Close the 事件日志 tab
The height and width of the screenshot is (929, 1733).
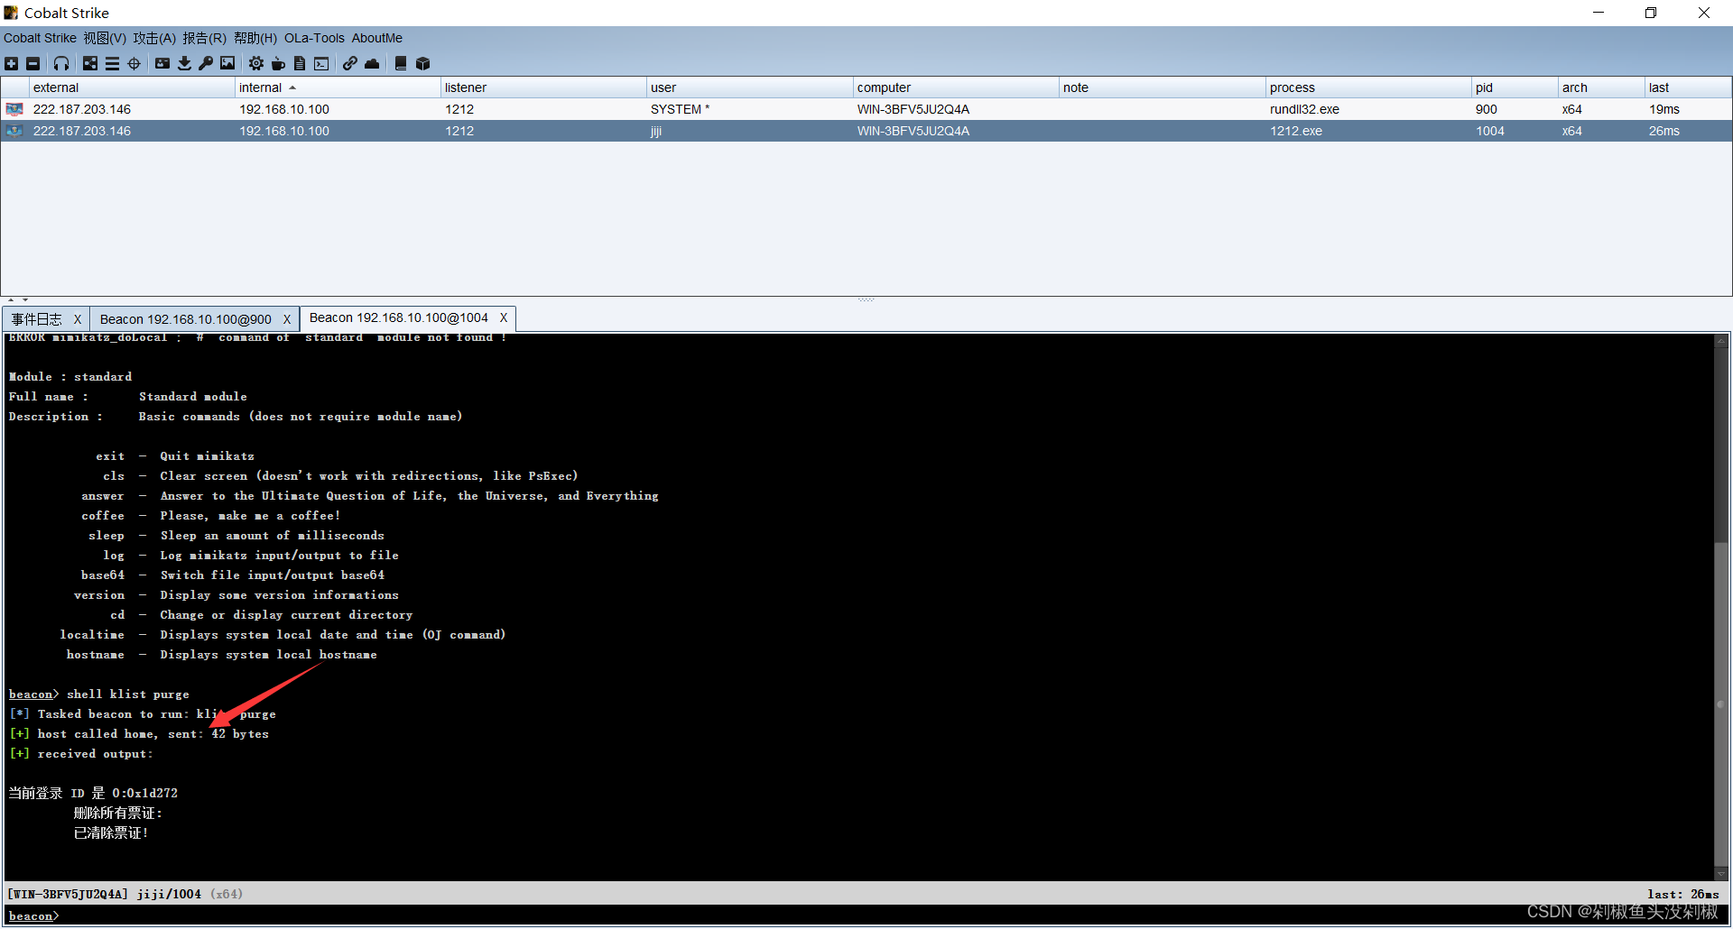pos(78,319)
